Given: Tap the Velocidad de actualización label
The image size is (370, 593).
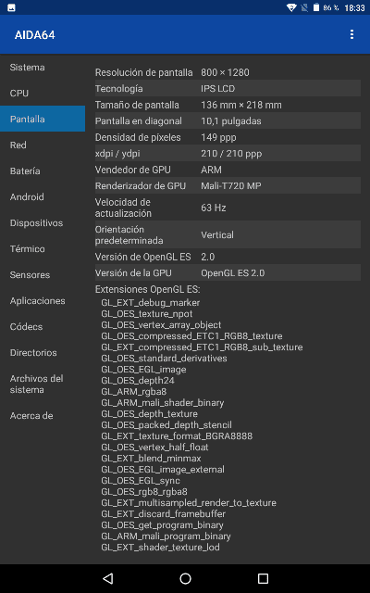Looking at the screenshot, I should pos(123,208).
